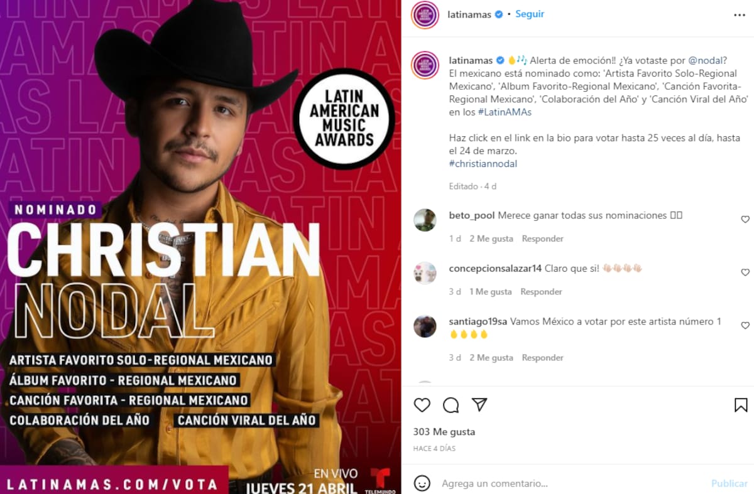Open the emoji picker smiley icon
The height and width of the screenshot is (494, 754).
(422, 483)
